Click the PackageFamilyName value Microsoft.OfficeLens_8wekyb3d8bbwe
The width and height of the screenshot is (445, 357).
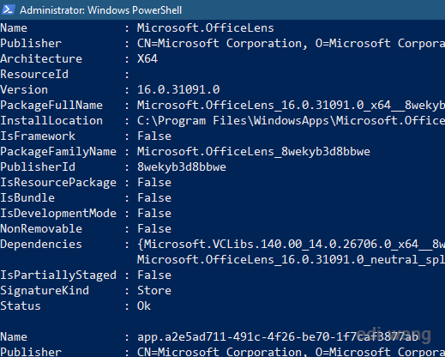[254, 151]
